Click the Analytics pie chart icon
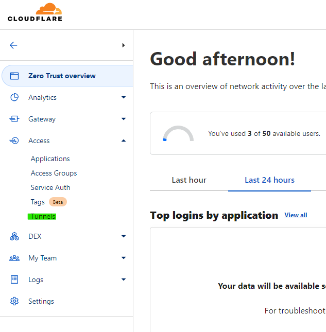Image resolution: width=326 pixels, height=332 pixels. tap(14, 97)
